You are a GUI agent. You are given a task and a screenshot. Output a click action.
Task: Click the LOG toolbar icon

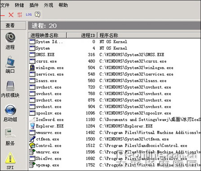point(29,15)
